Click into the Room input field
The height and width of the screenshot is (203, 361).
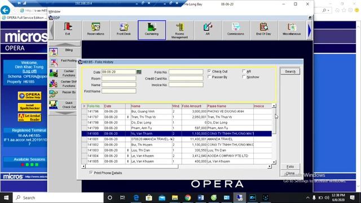pyautogui.click(x=119, y=78)
